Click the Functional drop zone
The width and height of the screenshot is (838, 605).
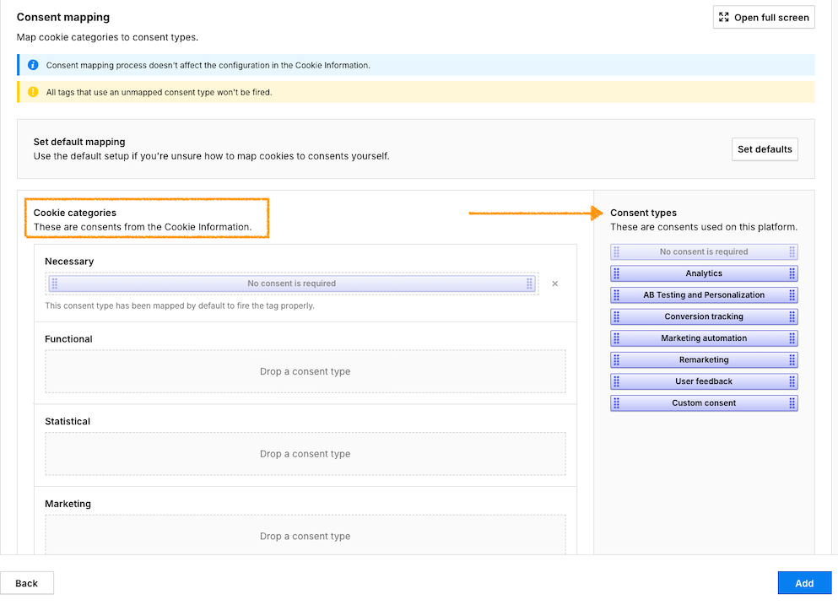(304, 370)
